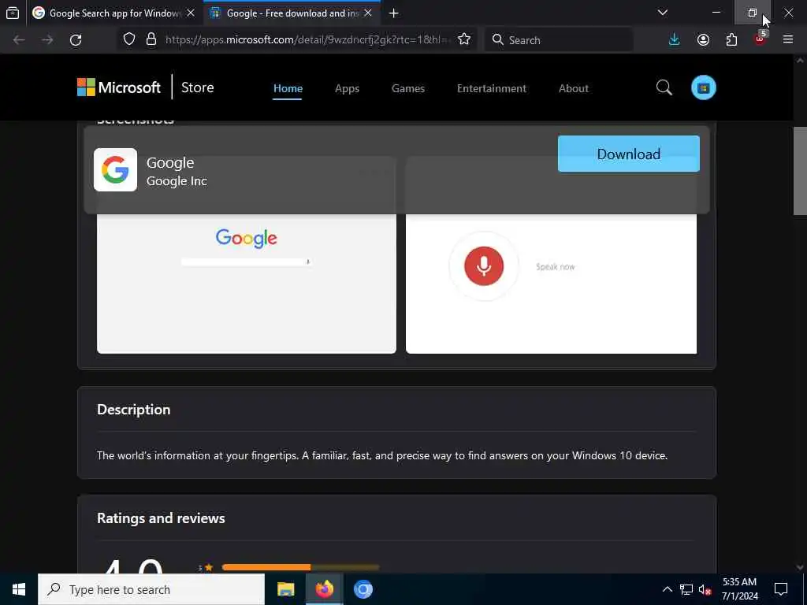The image size is (807, 605).
Task: Open a new browser tab
Action: [x=394, y=13]
